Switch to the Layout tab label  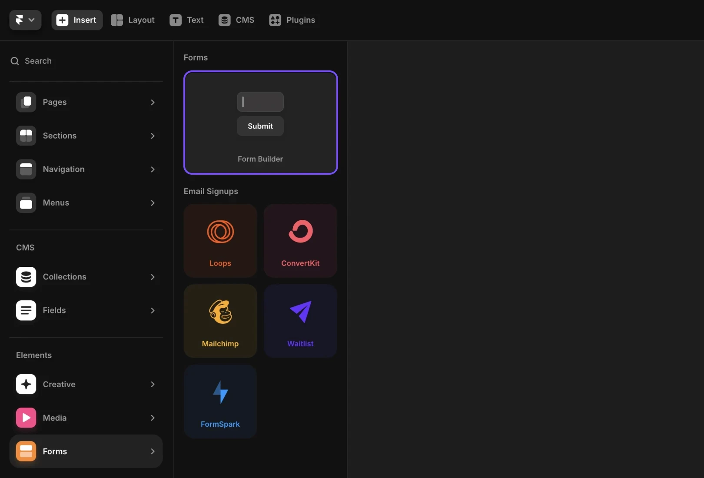click(141, 20)
